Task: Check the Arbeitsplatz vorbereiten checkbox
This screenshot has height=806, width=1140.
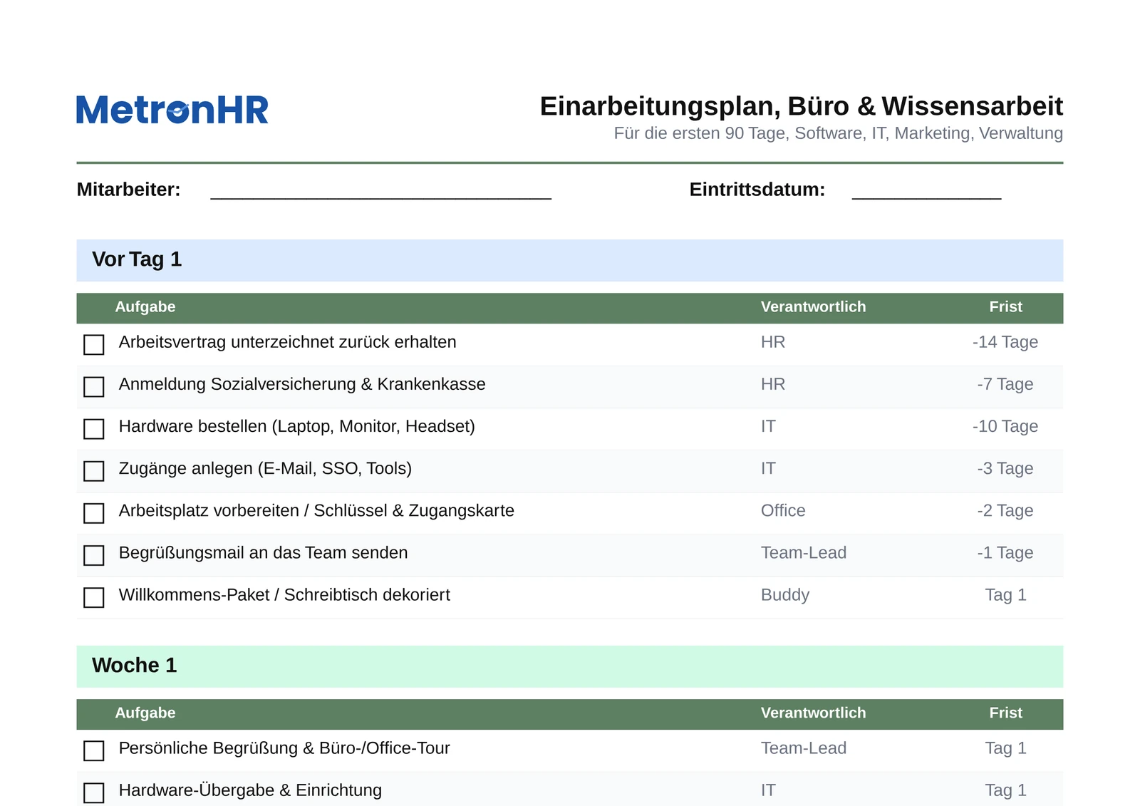Action: click(93, 513)
